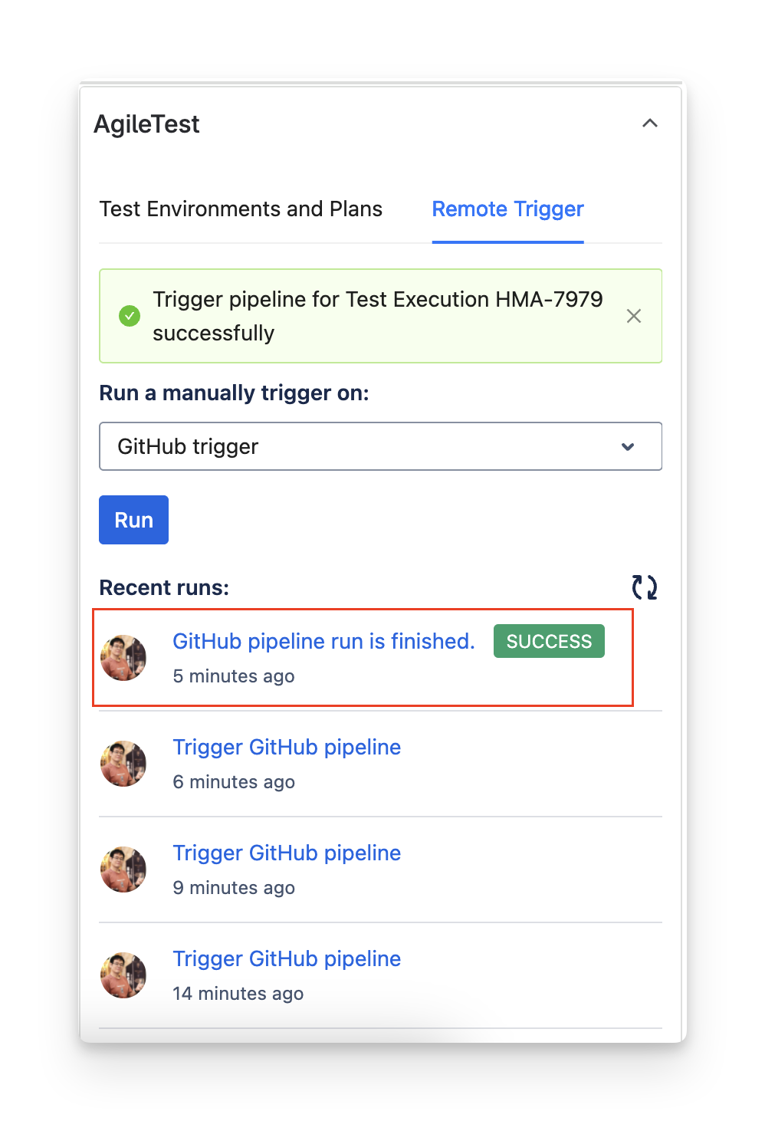The height and width of the screenshot is (1121, 765).
Task: Click the SUCCESS status badge
Action: tap(549, 641)
